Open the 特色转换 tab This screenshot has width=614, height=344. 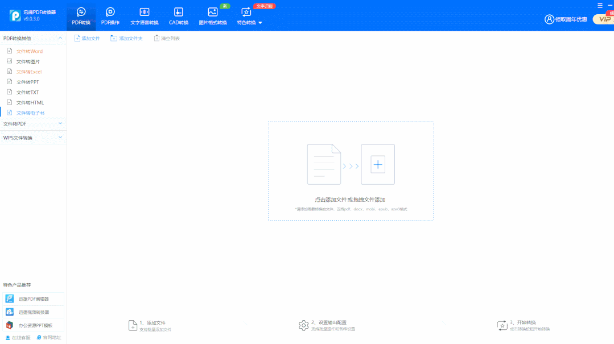tap(249, 17)
